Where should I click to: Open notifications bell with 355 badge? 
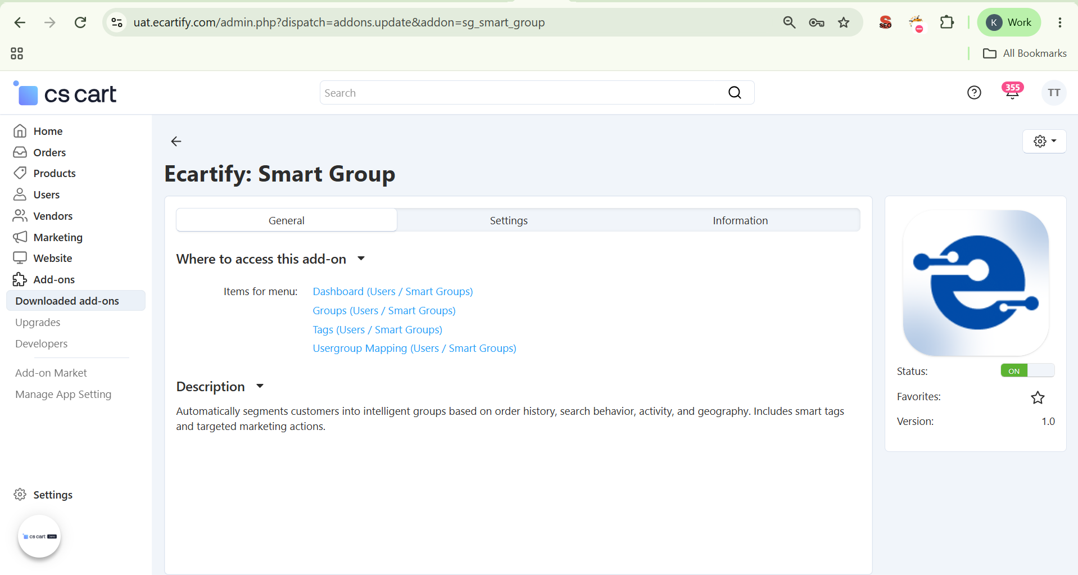click(x=1012, y=91)
